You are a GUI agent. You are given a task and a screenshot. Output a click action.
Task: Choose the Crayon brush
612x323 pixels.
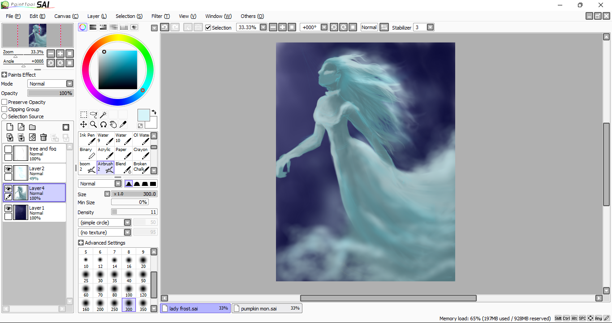point(141,153)
